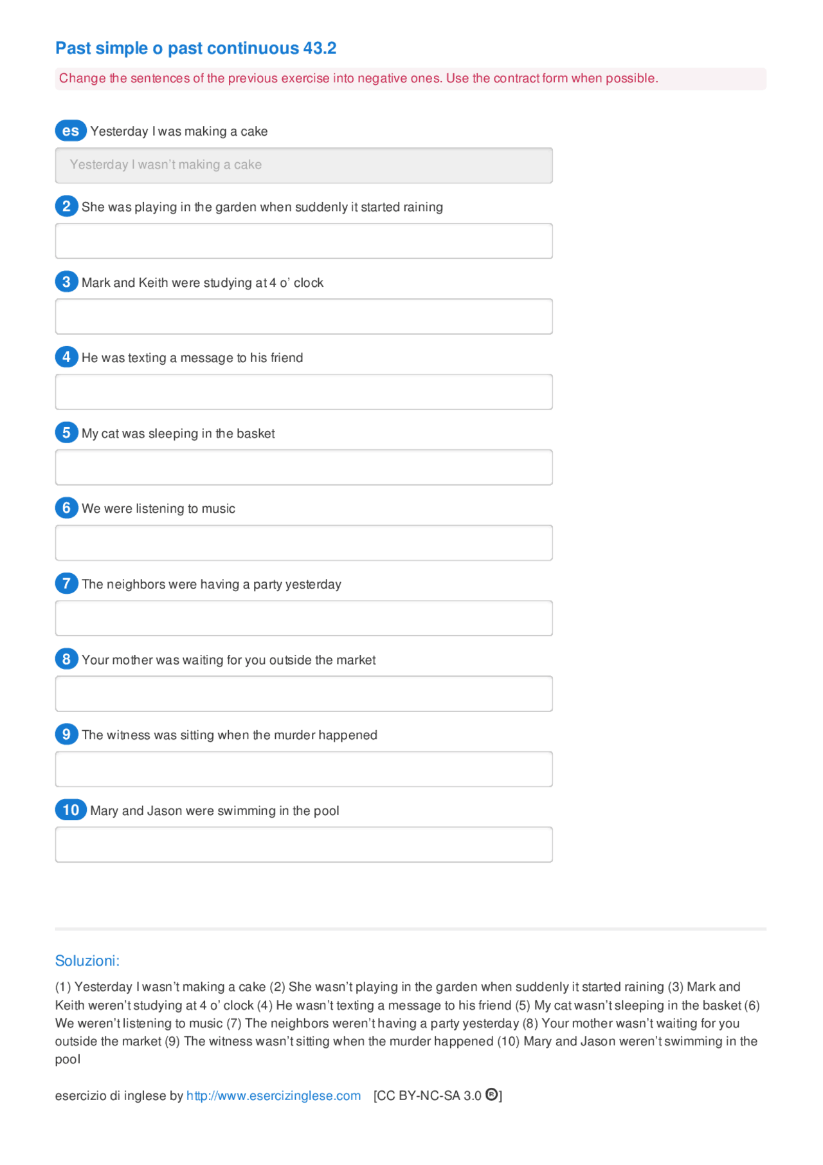The width and height of the screenshot is (823, 1165).
Task: Click the number 4 question badge
Action: (x=66, y=357)
